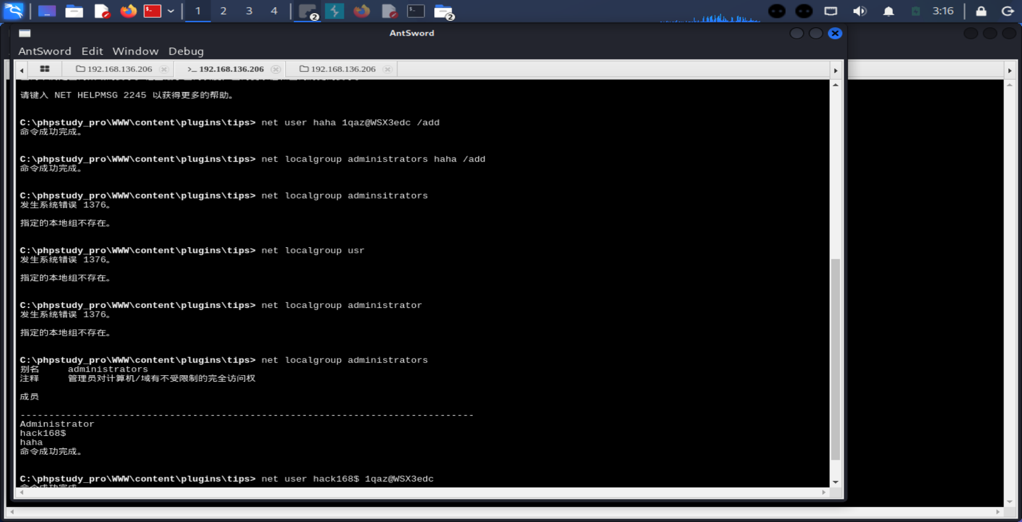Close the first 192.168.136.206 folder tab
The width and height of the screenshot is (1022, 522).
point(164,70)
